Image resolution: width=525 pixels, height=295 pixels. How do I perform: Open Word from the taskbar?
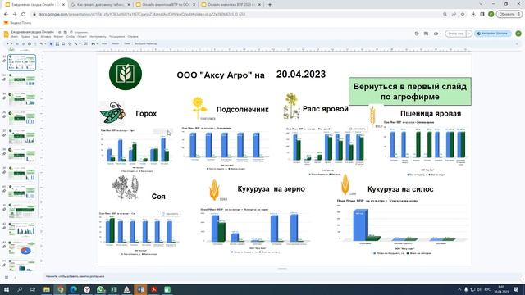(140, 289)
